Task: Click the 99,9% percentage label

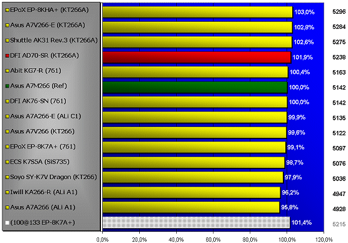Action: (297, 118)
